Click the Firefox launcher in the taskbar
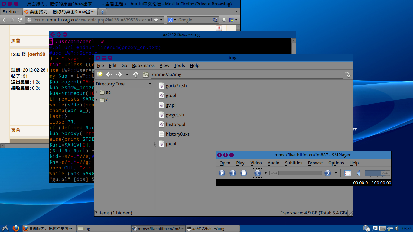413x232 pixels. coord(15,228)
